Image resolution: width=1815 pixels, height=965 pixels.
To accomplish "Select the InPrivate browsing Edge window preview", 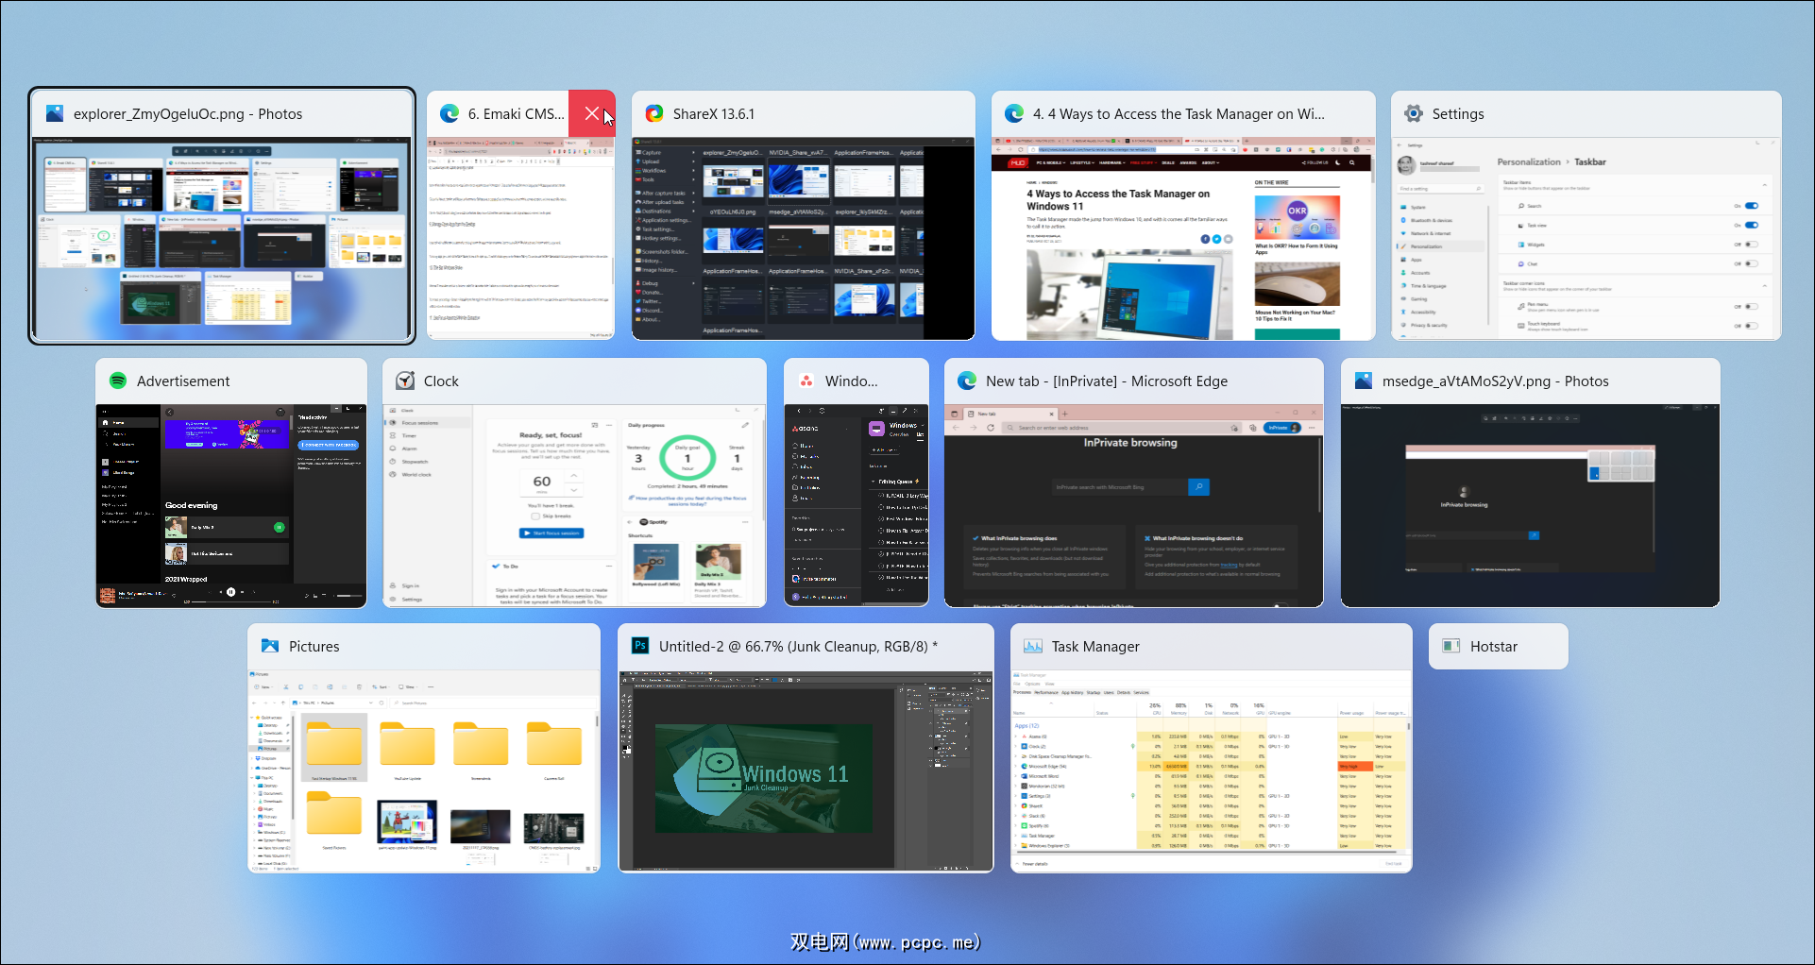I will coord(1133,506).
